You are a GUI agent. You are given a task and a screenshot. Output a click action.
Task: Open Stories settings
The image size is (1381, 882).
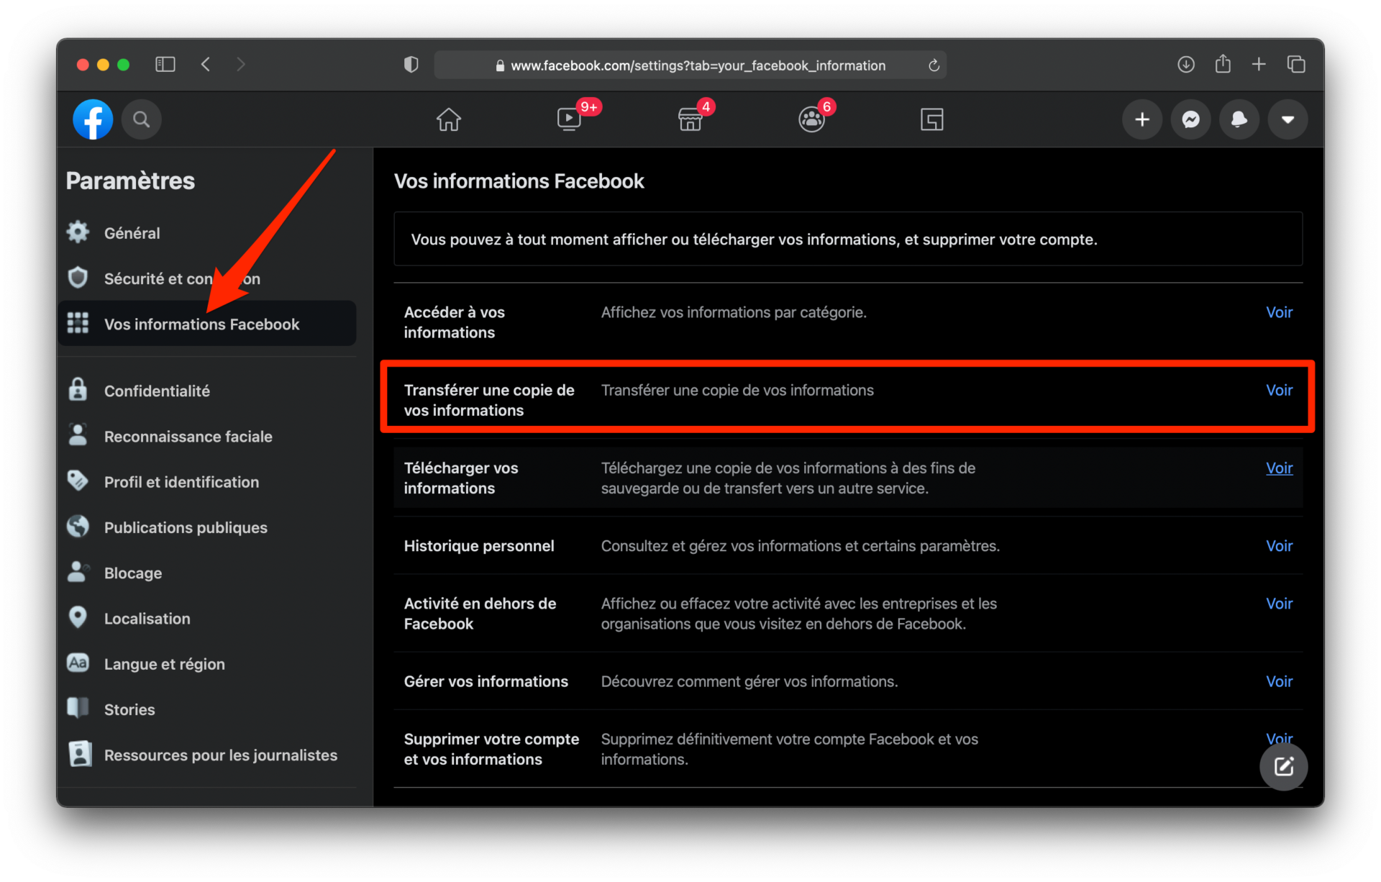[x=207, y=709]
